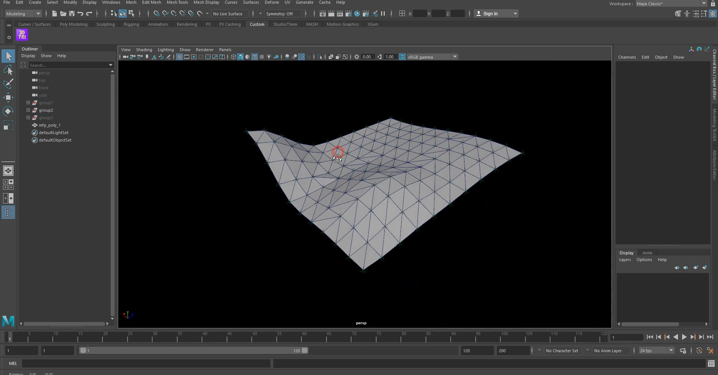The image size is (718, 375).
Task: Switch to the Sculpting shelf tab
Action: pyautogui.click(x=105, y=24)
